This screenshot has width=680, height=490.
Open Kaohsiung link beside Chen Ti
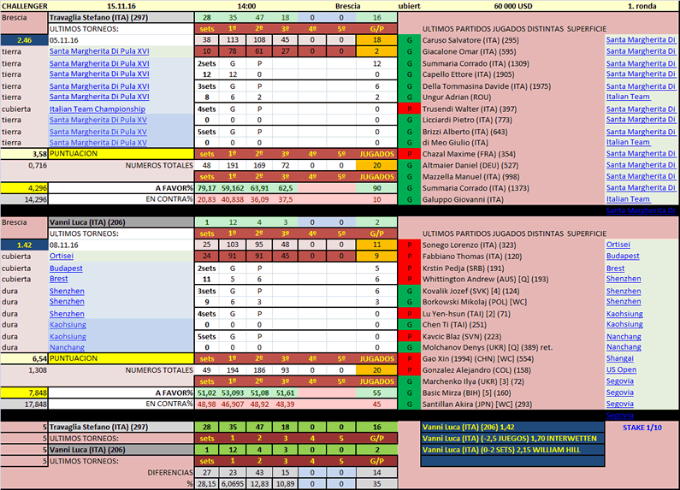click(624, 324)
